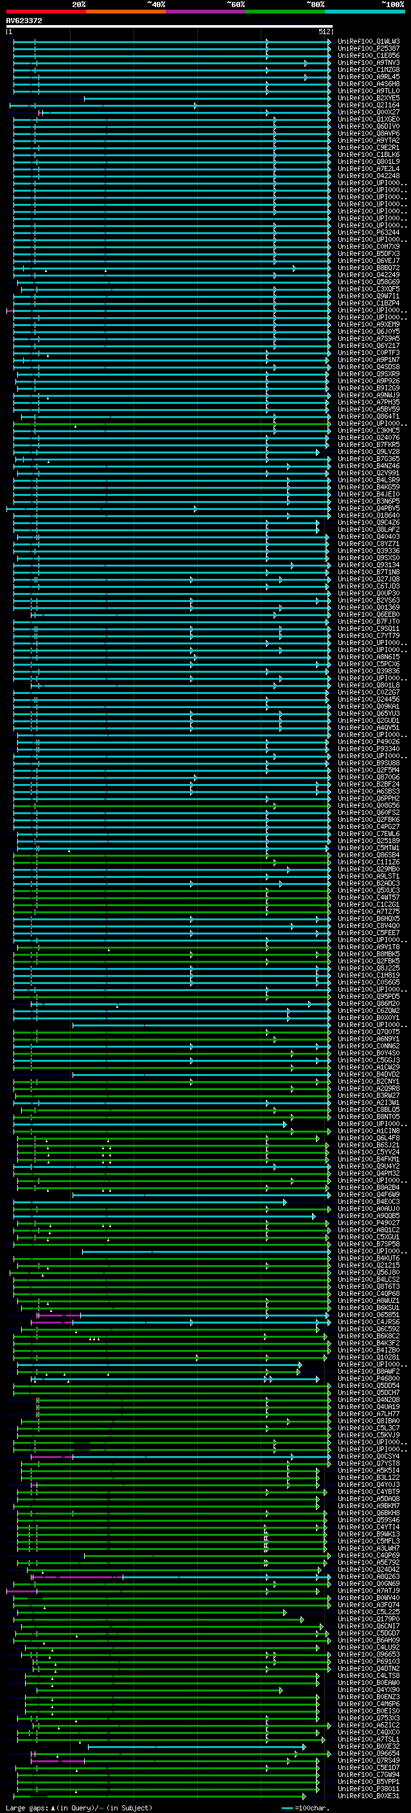The height and width of the screenshot is (1813, 411).
Task: Open the UniRef100_B2XYE5 hit label
Action: (x=369, y=98)
